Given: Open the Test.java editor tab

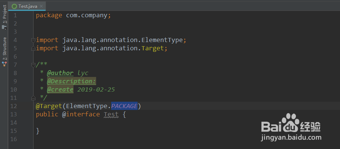Looking at the screenshot, I should [x=27, y=6].
